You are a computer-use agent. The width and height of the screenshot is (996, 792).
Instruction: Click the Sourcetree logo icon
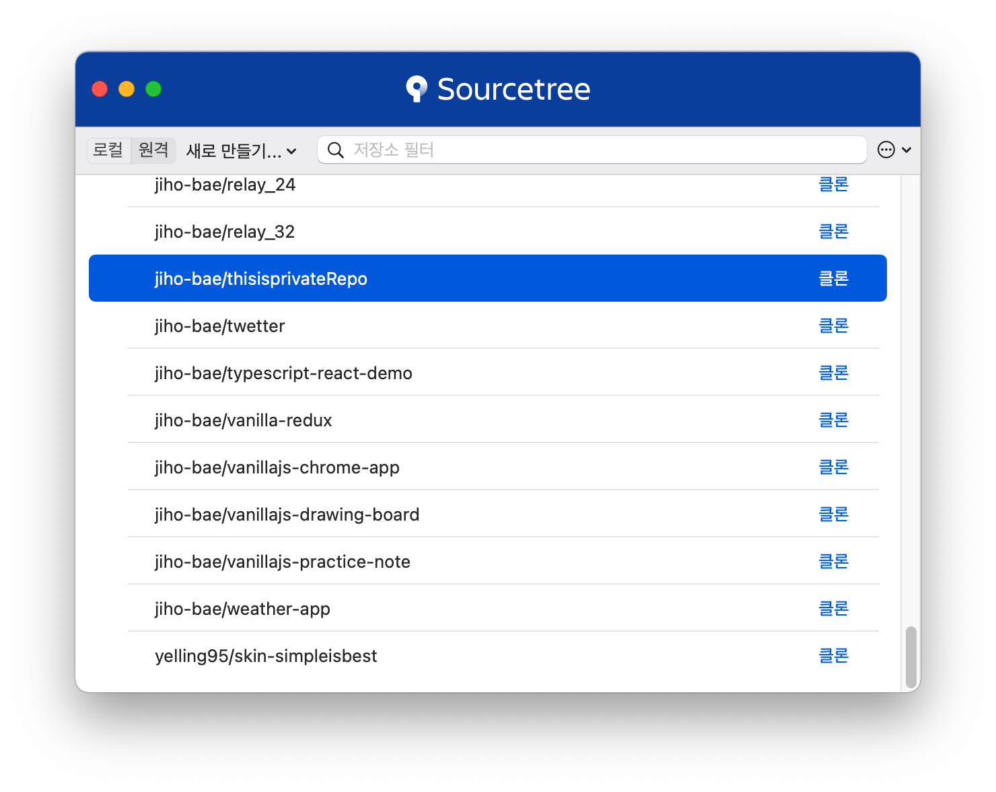point(417,89)
